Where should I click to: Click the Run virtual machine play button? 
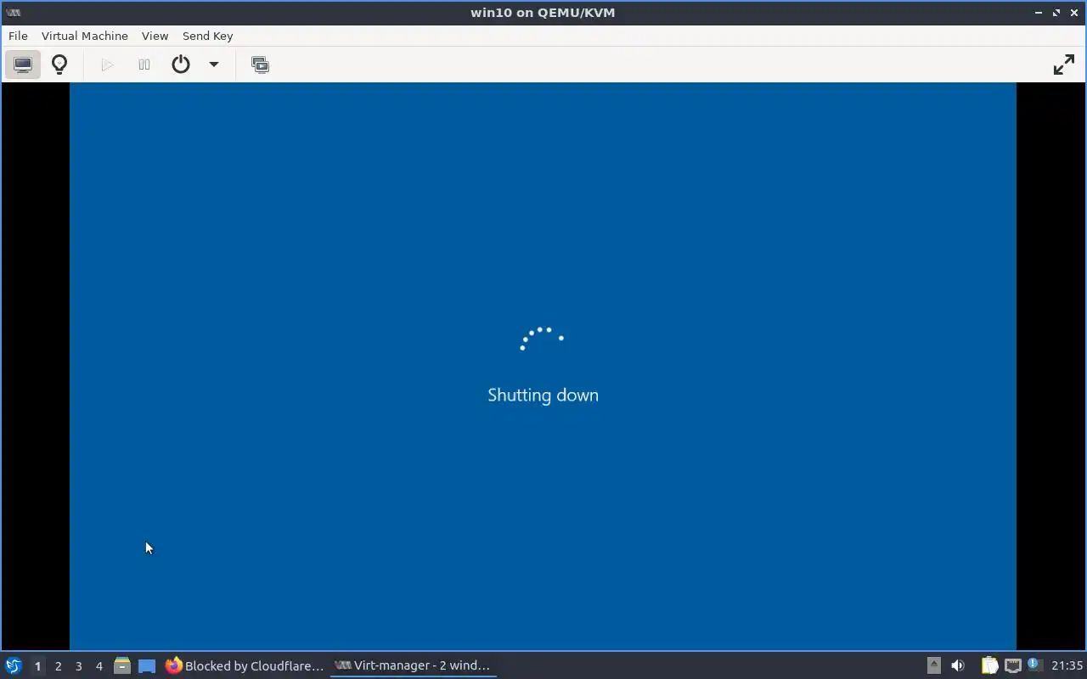(x=107, y=65)
